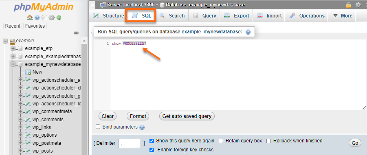The height and width of the screenshot is (155, 367).
Task: Expand the example_exampledatabas database node
Action: 13,56
